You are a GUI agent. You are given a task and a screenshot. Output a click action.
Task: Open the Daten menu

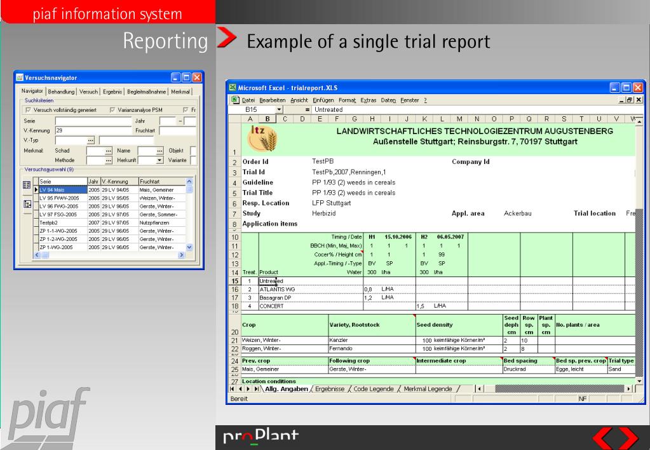click(x=388, y=100)
